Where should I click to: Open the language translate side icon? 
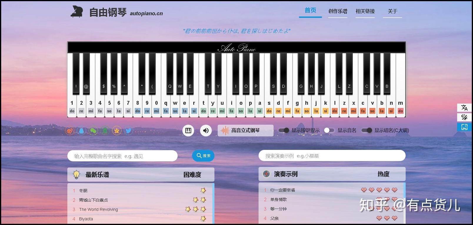(x=464, y=108)
